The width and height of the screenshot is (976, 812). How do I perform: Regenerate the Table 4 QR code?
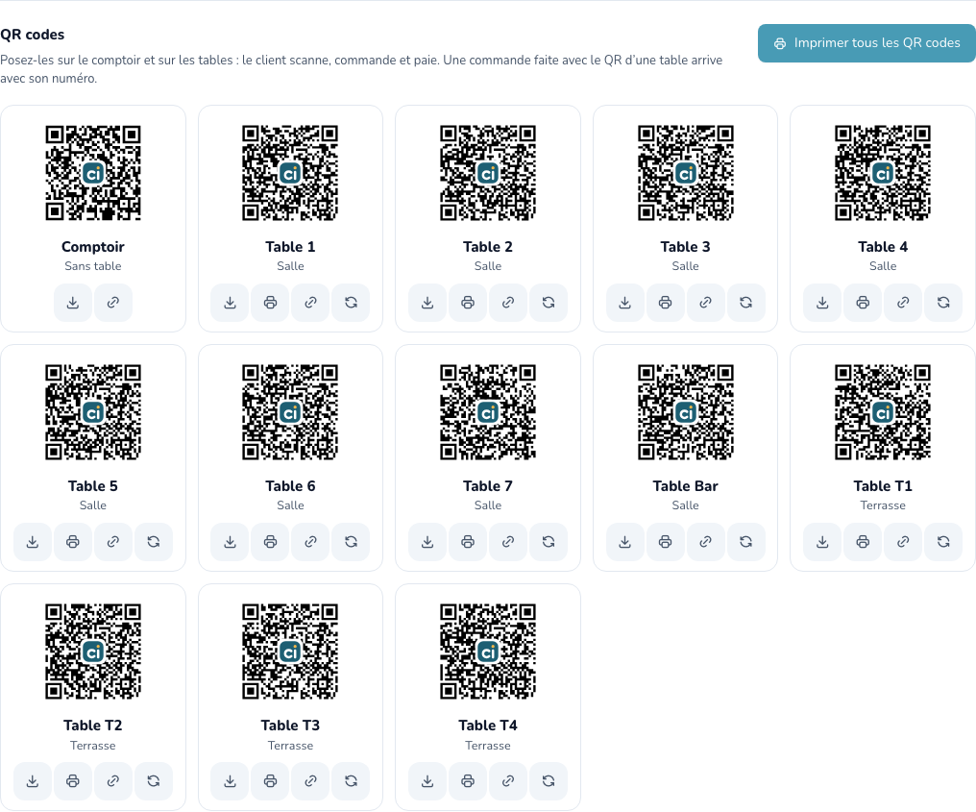tap(943, 303)
